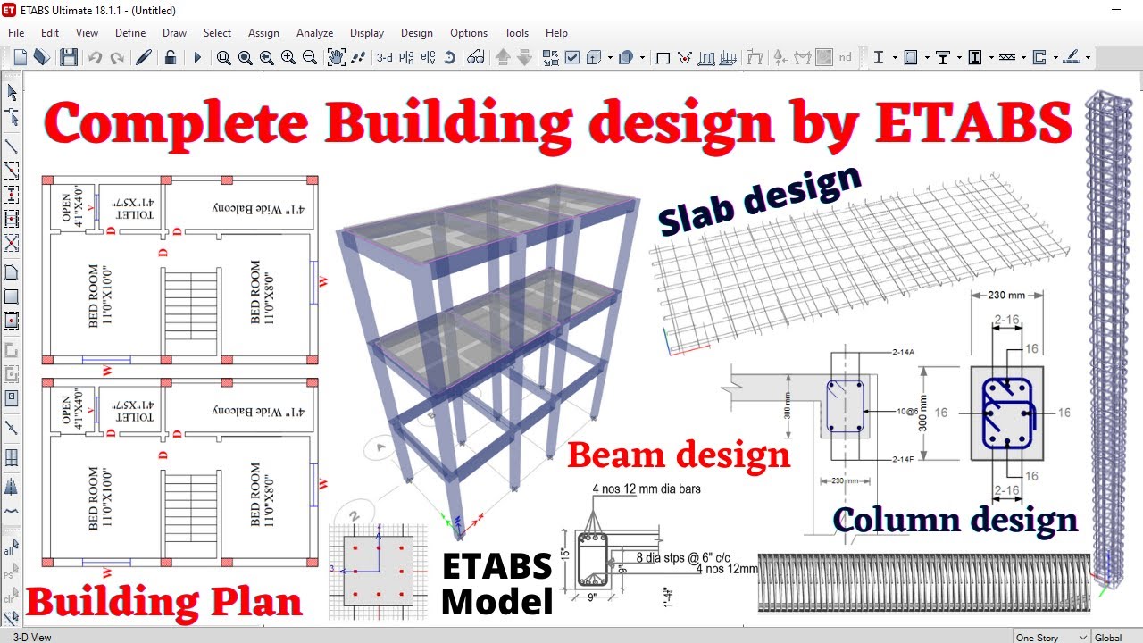Click the glasses Perspective Toggle icon
This screenshot has height=643, width=1143.
(x=476, y=57)
